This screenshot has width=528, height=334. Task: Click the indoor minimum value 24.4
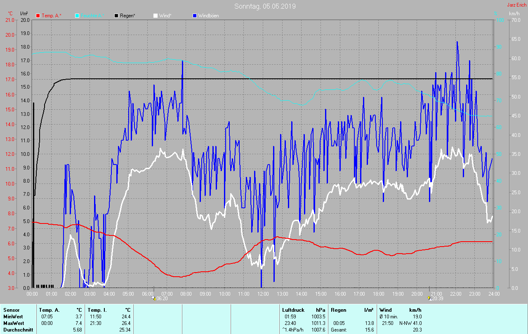coord(126,317)
